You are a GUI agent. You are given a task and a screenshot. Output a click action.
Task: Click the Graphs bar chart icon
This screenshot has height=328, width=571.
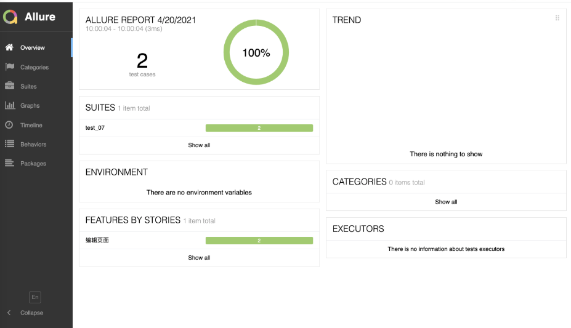pyautogui.click(x=10, y=105)
